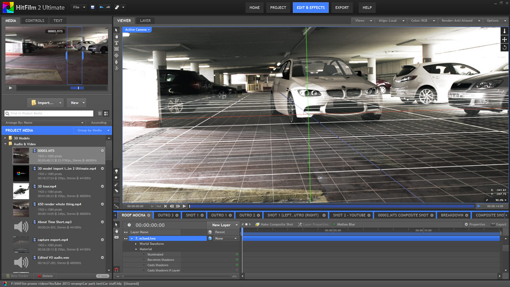This screenshot has width=510, height=287.
Task: Expand World Transform properties
Action: pyautogui.click(x=136, y=244)
